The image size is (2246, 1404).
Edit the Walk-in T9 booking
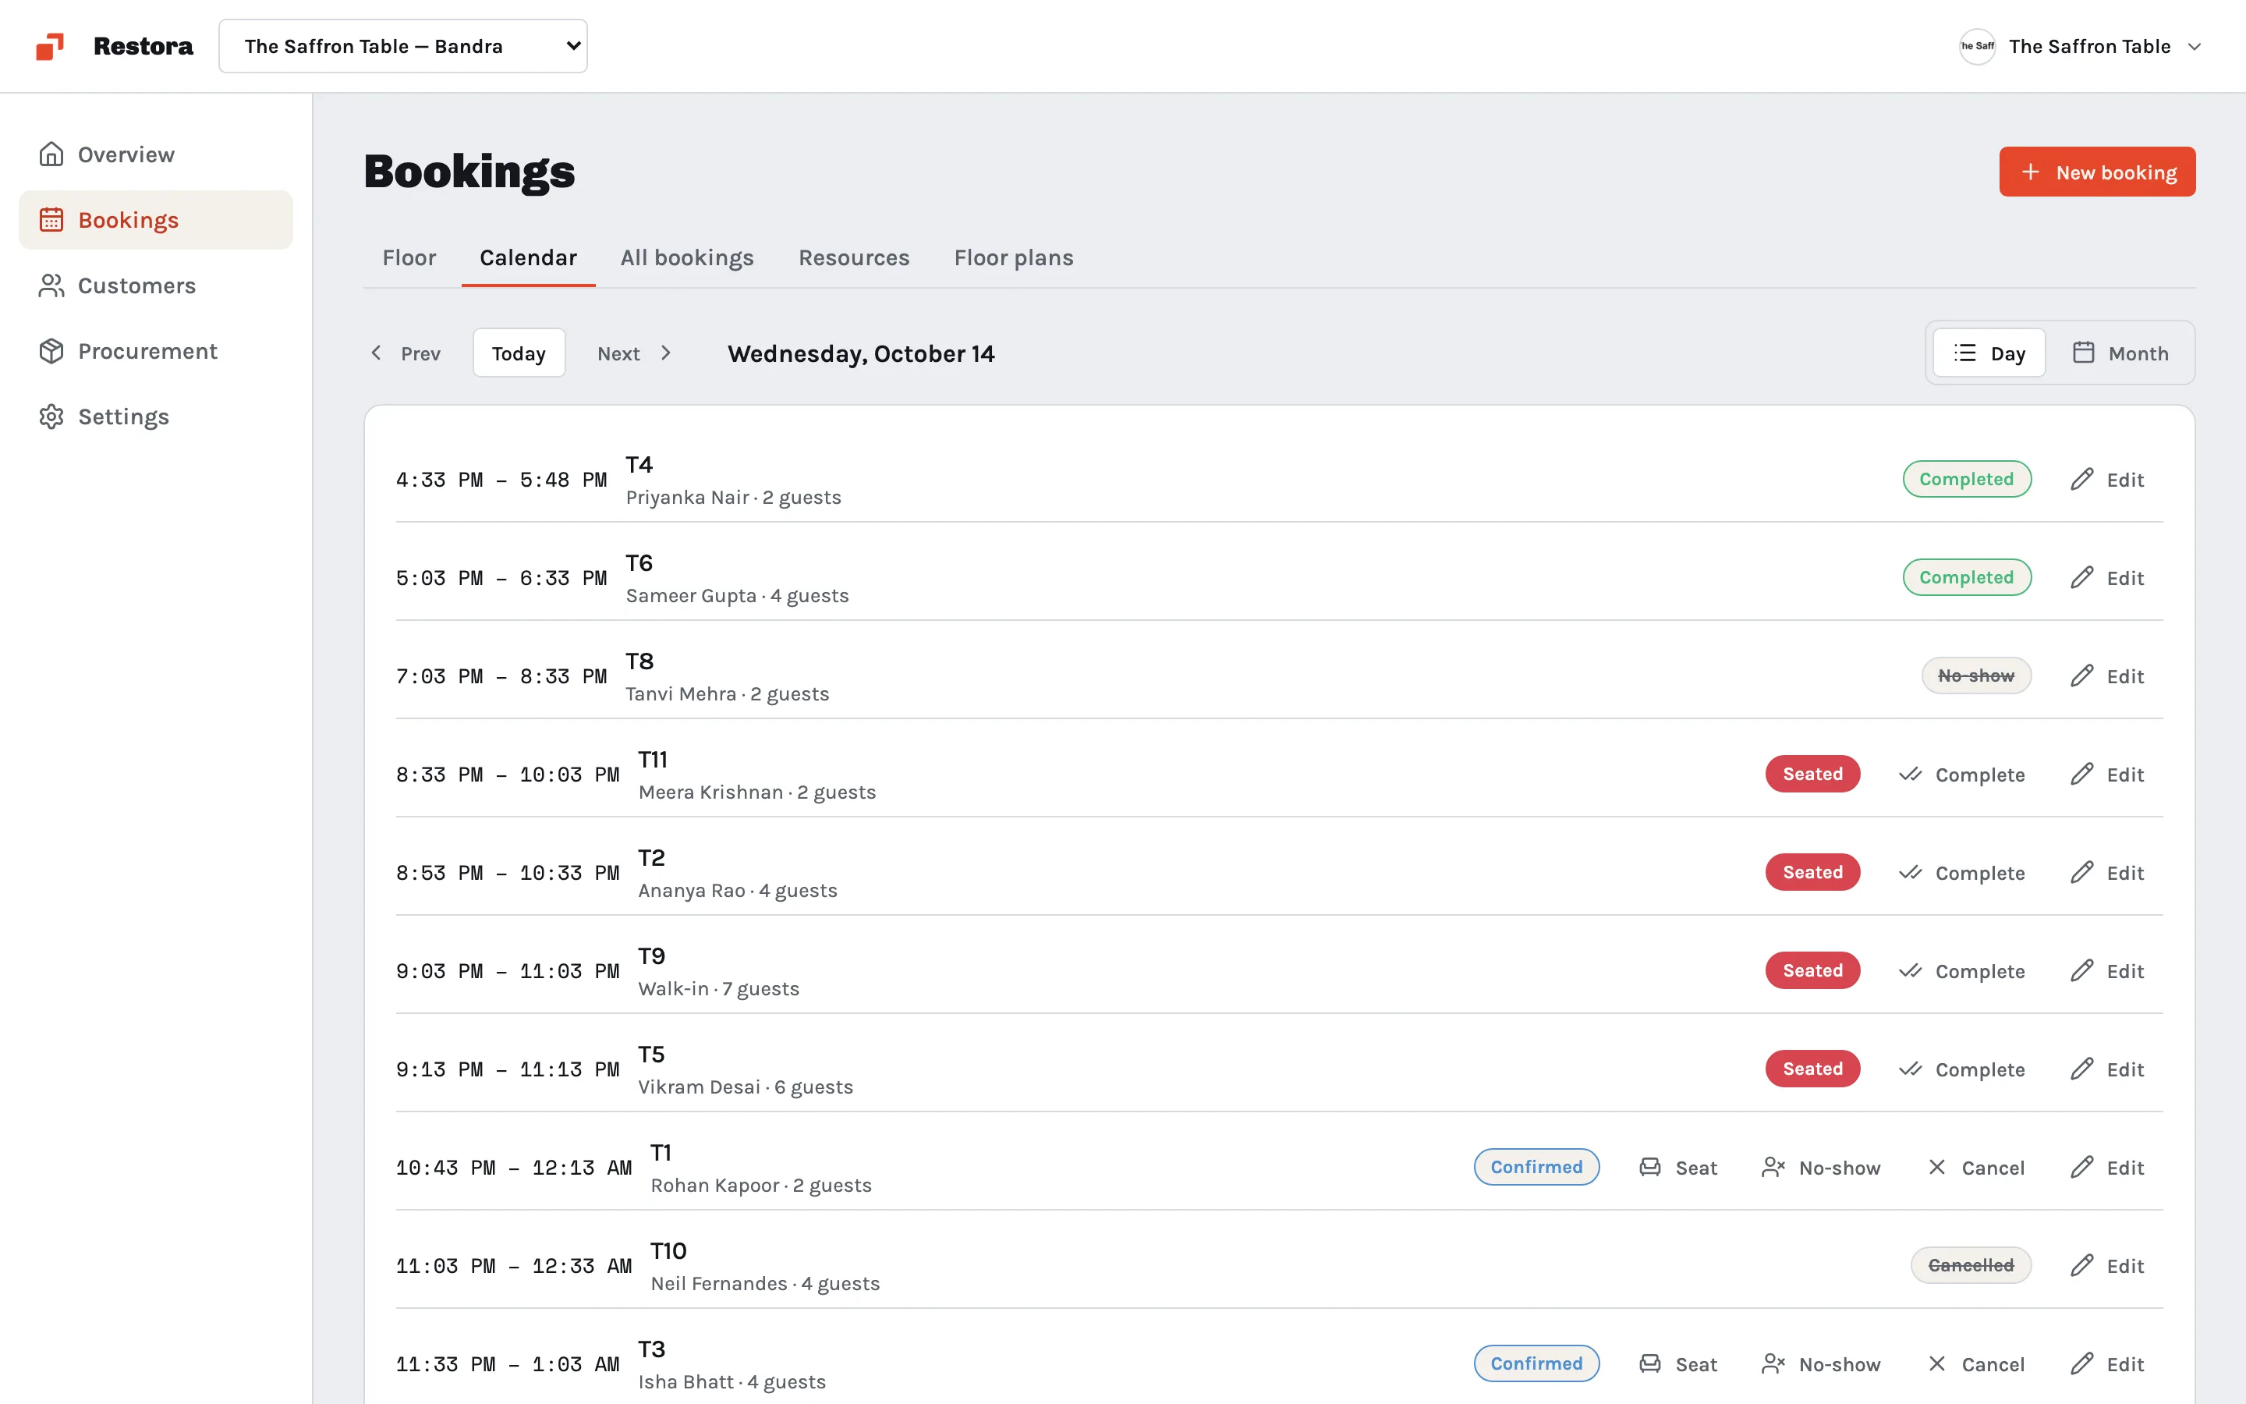pos(2106,971)
